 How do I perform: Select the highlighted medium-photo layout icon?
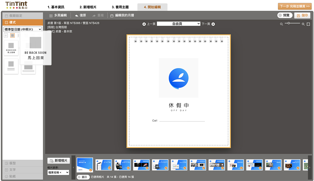click(12, 35)
